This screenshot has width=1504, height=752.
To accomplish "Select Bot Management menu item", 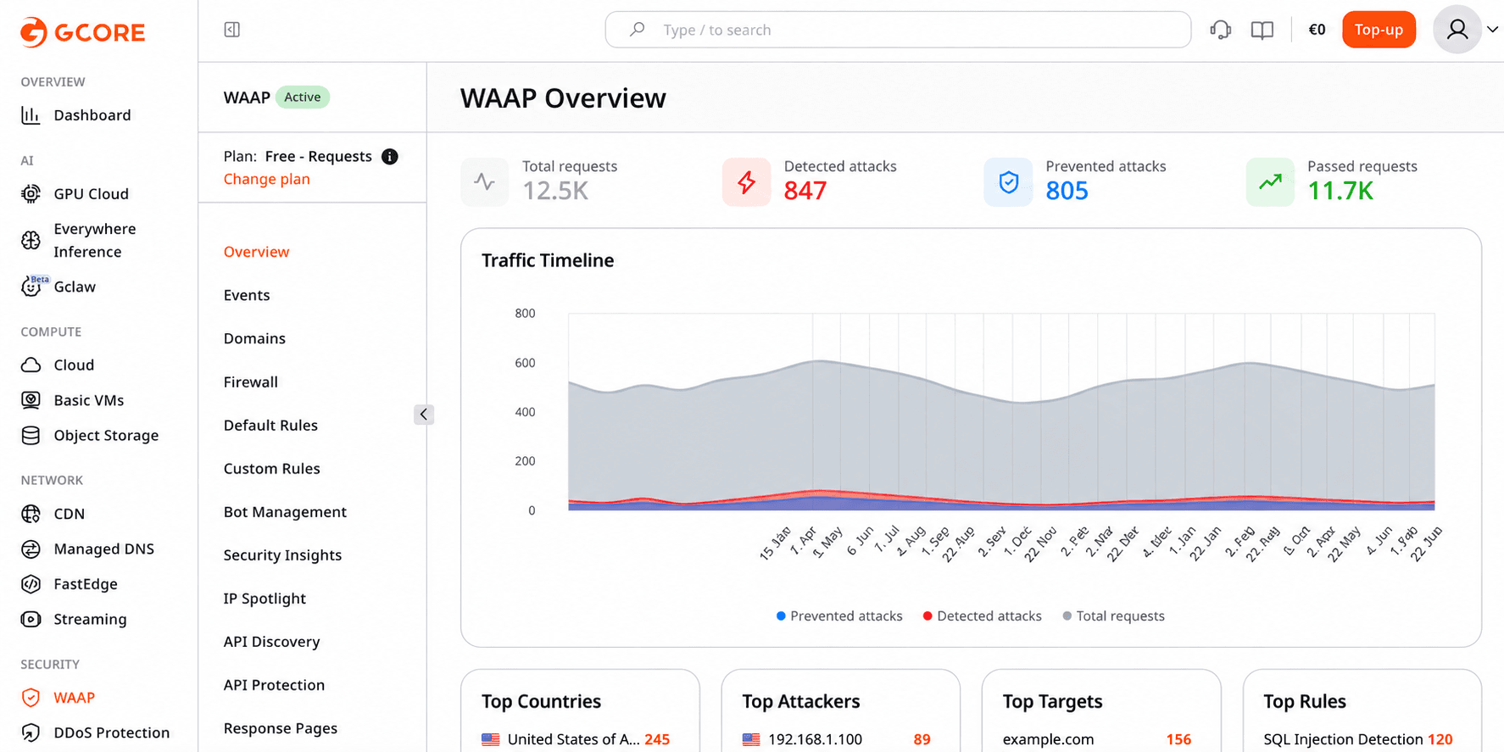I will 285,512.
